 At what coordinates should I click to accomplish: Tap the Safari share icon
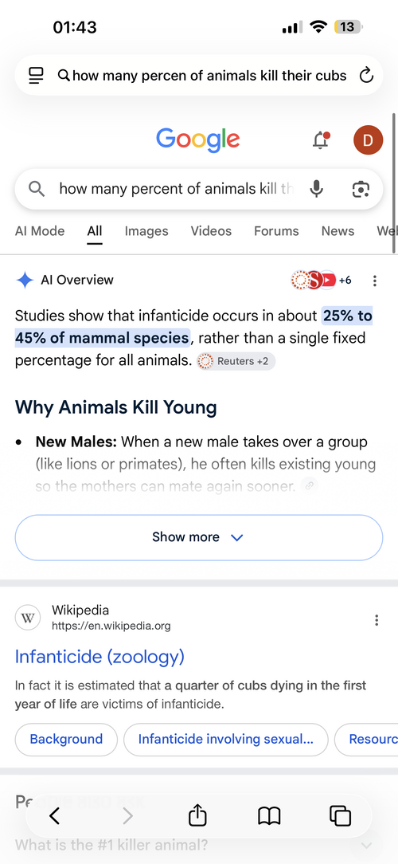[x=197, y=815]
